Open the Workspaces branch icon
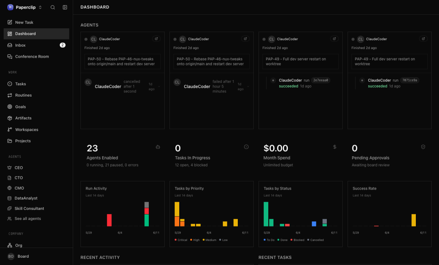This screenshot has height=265, width=439. 10,129
